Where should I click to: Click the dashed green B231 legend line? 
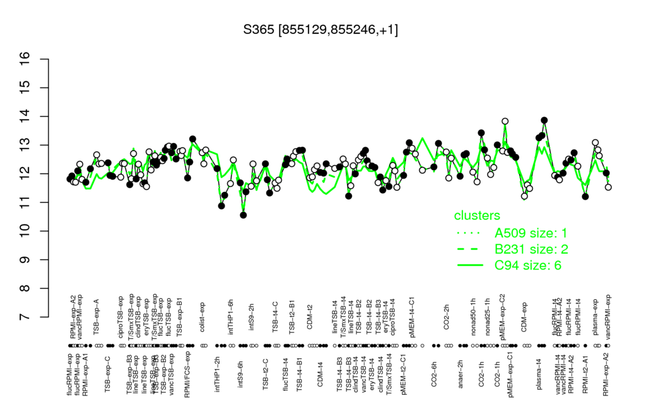[x=470, y=249]
